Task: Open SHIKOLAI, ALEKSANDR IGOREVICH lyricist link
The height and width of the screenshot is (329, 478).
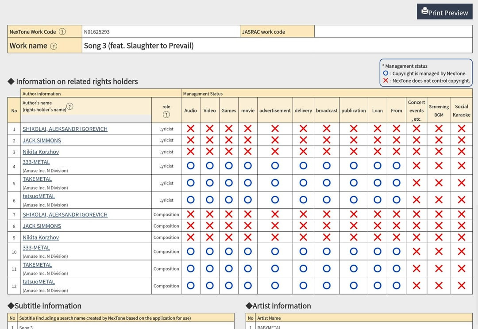Action: point(65,129)
